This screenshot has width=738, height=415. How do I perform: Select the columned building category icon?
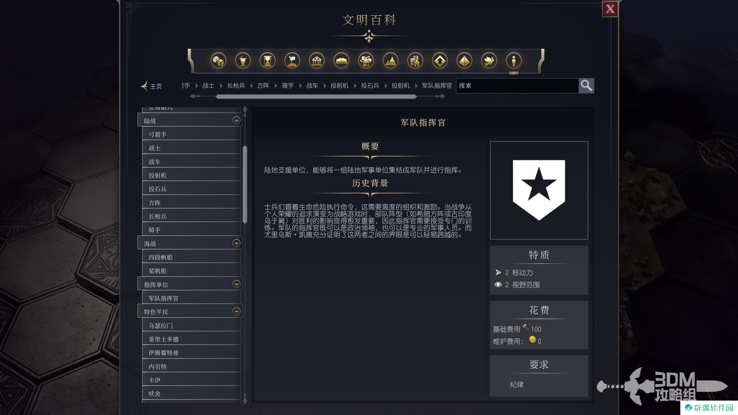pyautogui.click(x=317, y=61)
